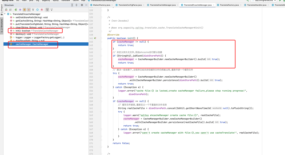Collapse all nodes in Structure panel
Image resolution: width=285 pixels, height=155 pixels.
point(77,5)
